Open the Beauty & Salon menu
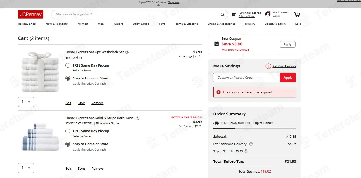The width and height of the screenshot is (361, 178). [x=275, y=24]
